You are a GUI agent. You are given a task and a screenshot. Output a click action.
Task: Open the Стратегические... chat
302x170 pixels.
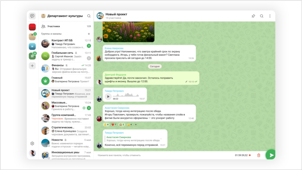(x=66, y=131)
